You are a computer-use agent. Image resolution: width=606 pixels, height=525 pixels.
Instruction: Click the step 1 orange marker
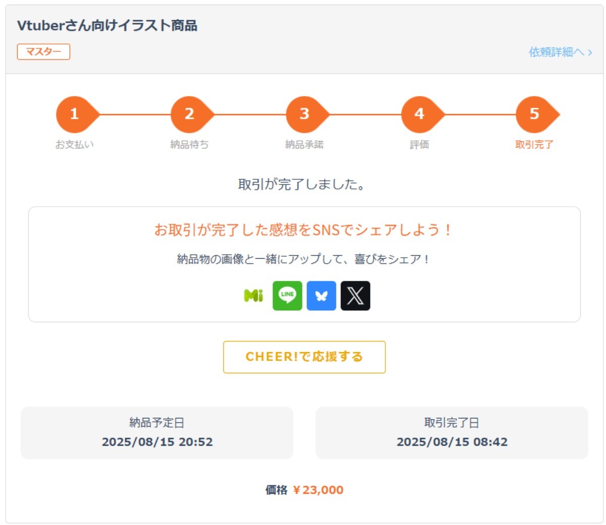(x=75, y=114)
